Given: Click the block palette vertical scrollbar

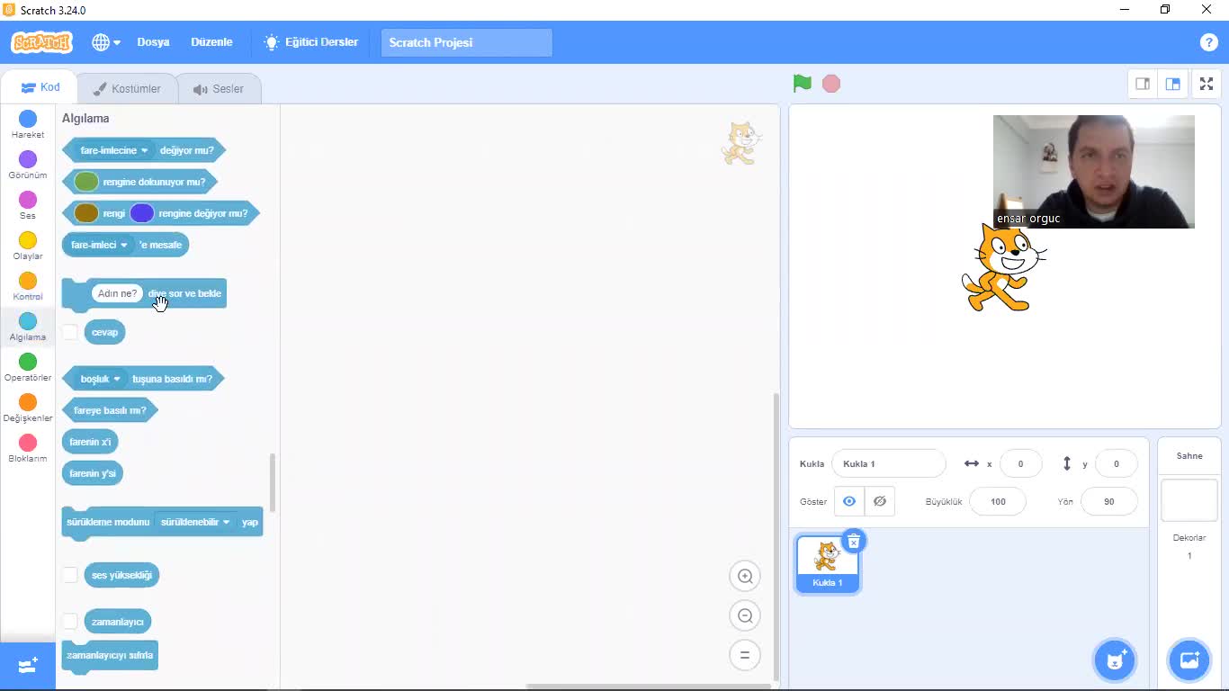Looking at the screenshot, I should [273, 482].
